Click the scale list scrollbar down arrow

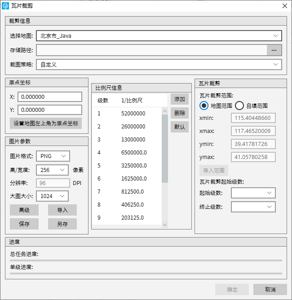tap(164, 225)
